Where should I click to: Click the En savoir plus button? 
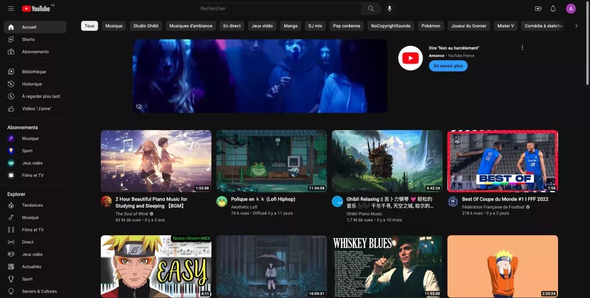pos(448,66)
